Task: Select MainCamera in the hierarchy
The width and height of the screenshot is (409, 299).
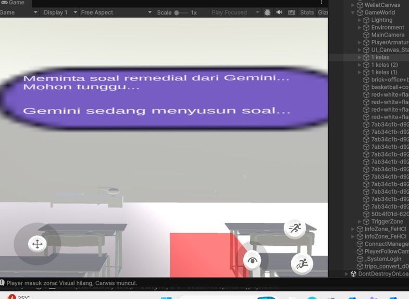Action: point(388,35)
